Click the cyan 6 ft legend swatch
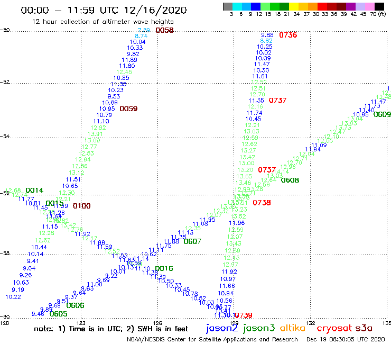The height and width of the screenshot is (344, 391). coord(237,6)
